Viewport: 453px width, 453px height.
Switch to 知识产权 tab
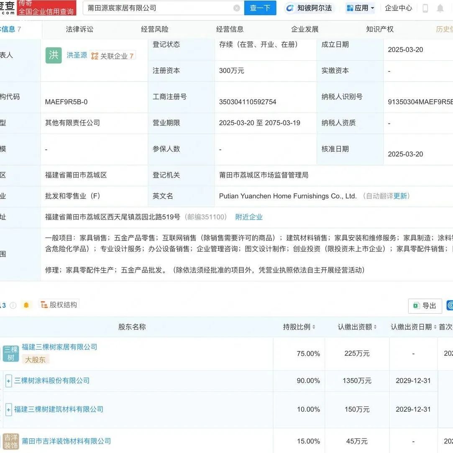(x=380, y=29)
